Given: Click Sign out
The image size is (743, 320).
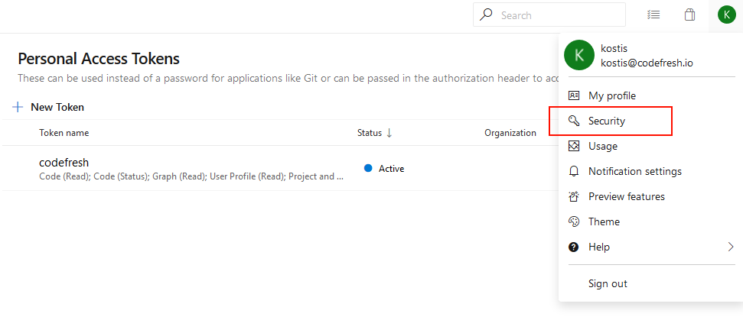Looking at the screenshot, I should (x=608, y=283).
